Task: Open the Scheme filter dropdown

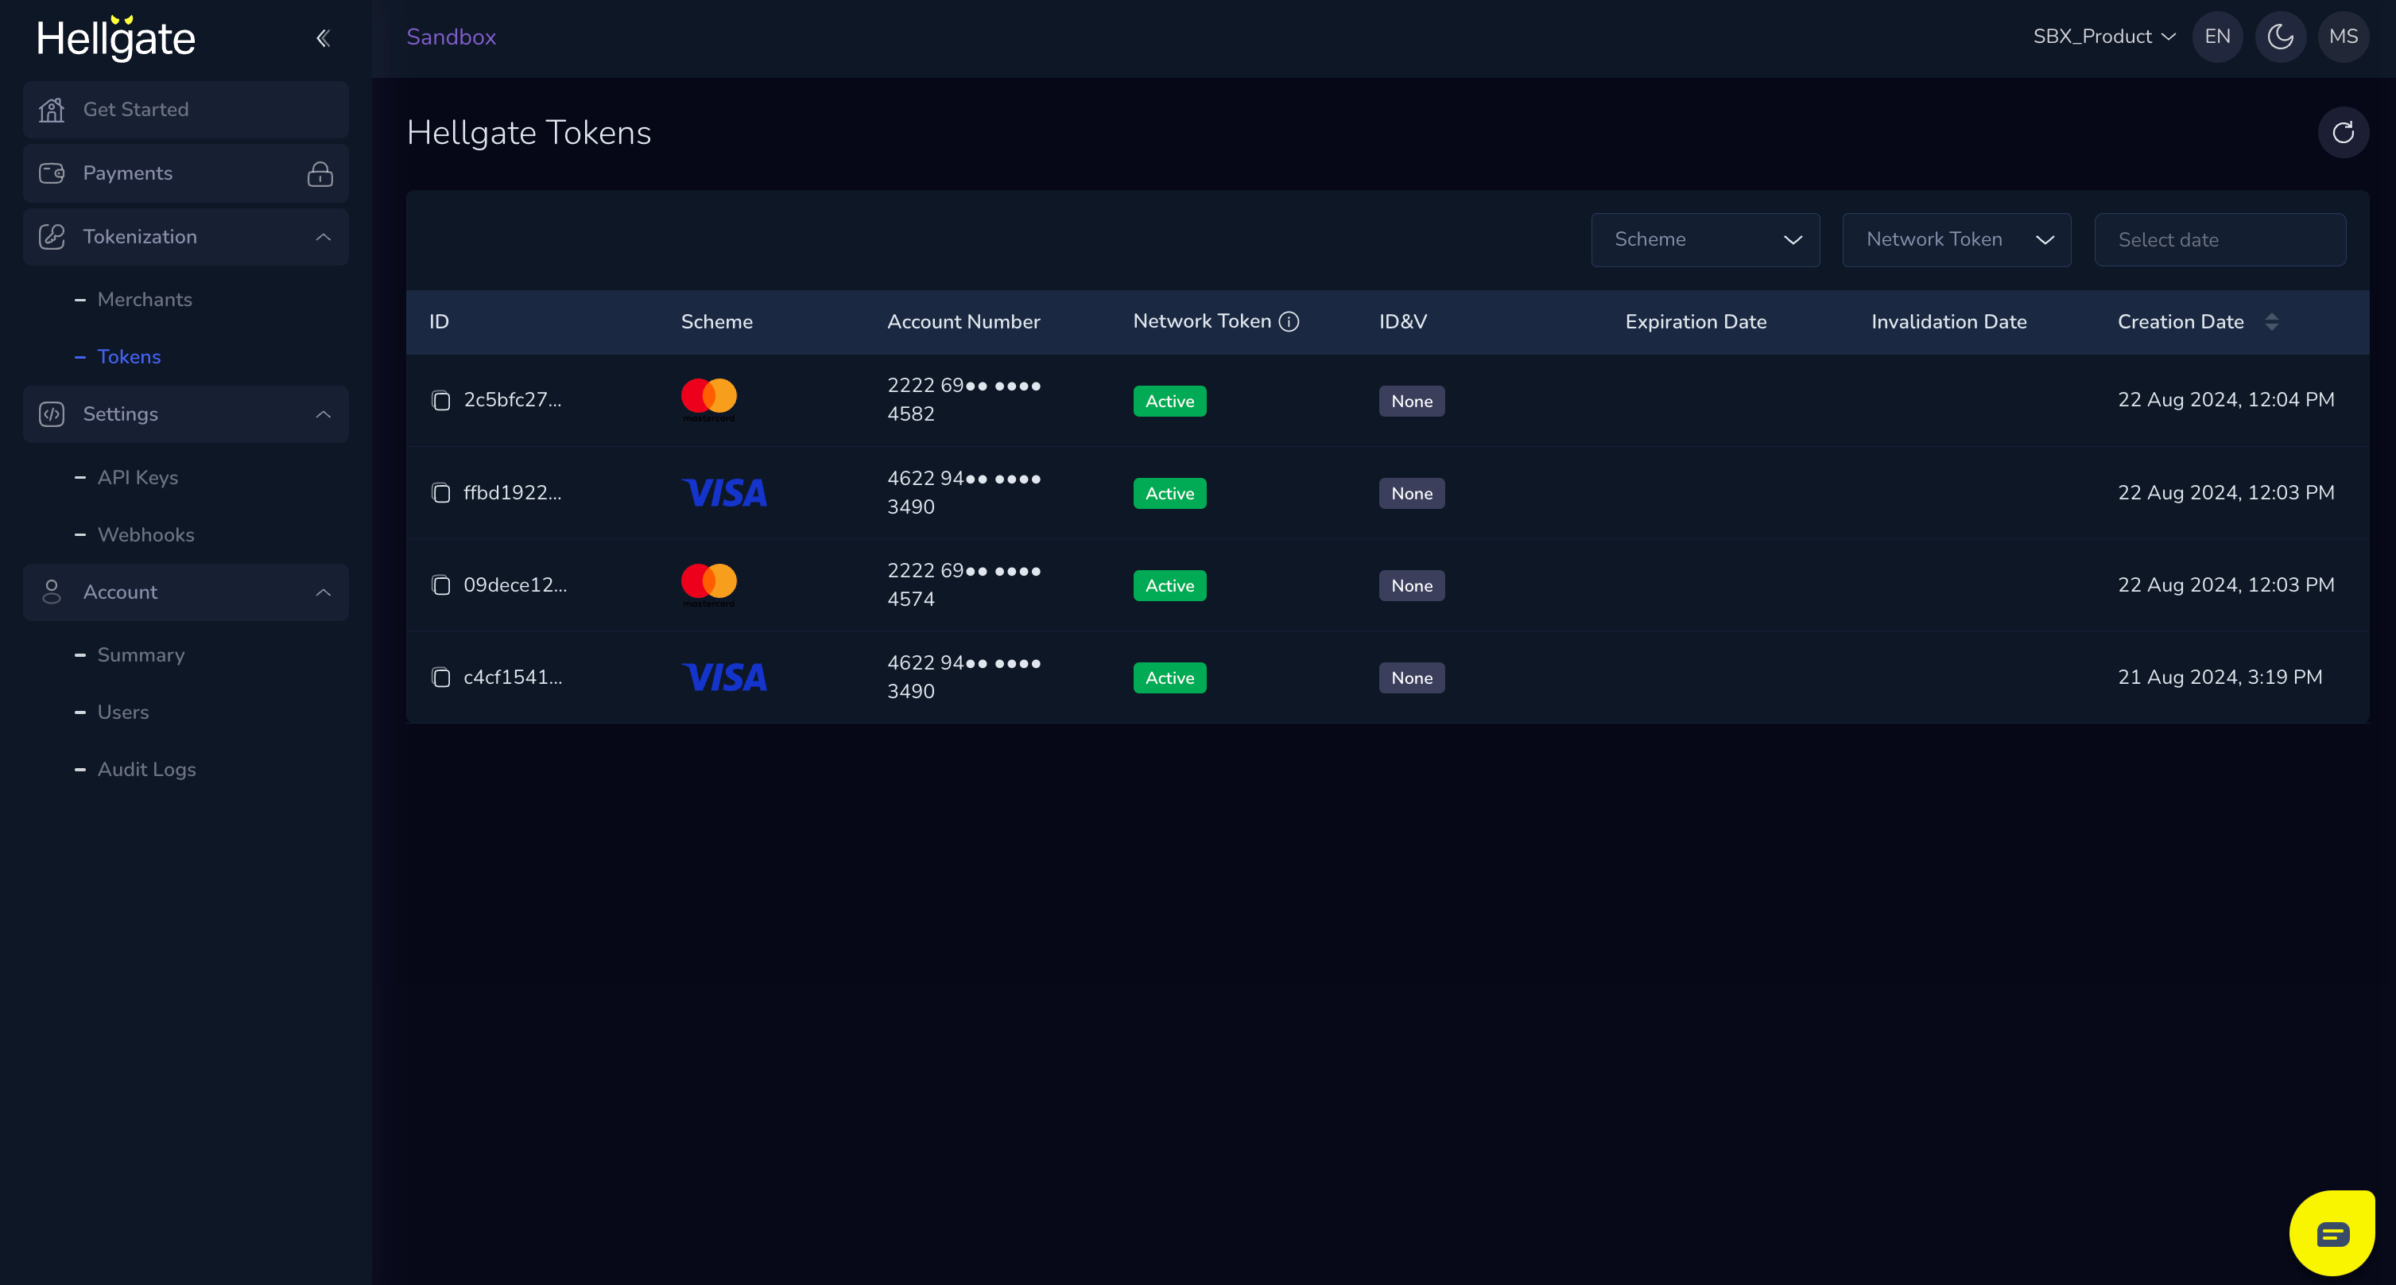Action: coord(1704,240)
